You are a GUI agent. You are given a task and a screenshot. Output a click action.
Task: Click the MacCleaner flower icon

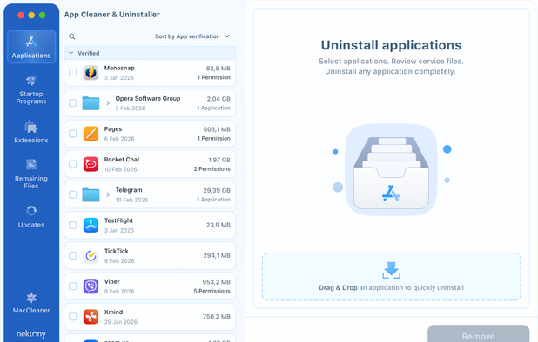click(x=31, y=298)
